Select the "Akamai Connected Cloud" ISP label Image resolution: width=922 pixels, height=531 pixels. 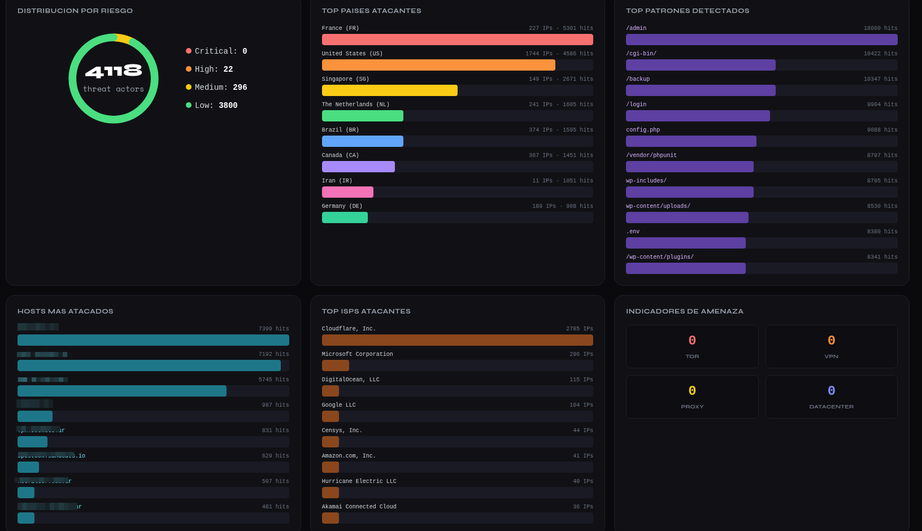(x=359, y=507)
